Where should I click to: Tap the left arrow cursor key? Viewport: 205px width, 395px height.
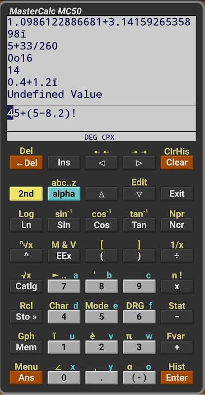coord(101,163)
